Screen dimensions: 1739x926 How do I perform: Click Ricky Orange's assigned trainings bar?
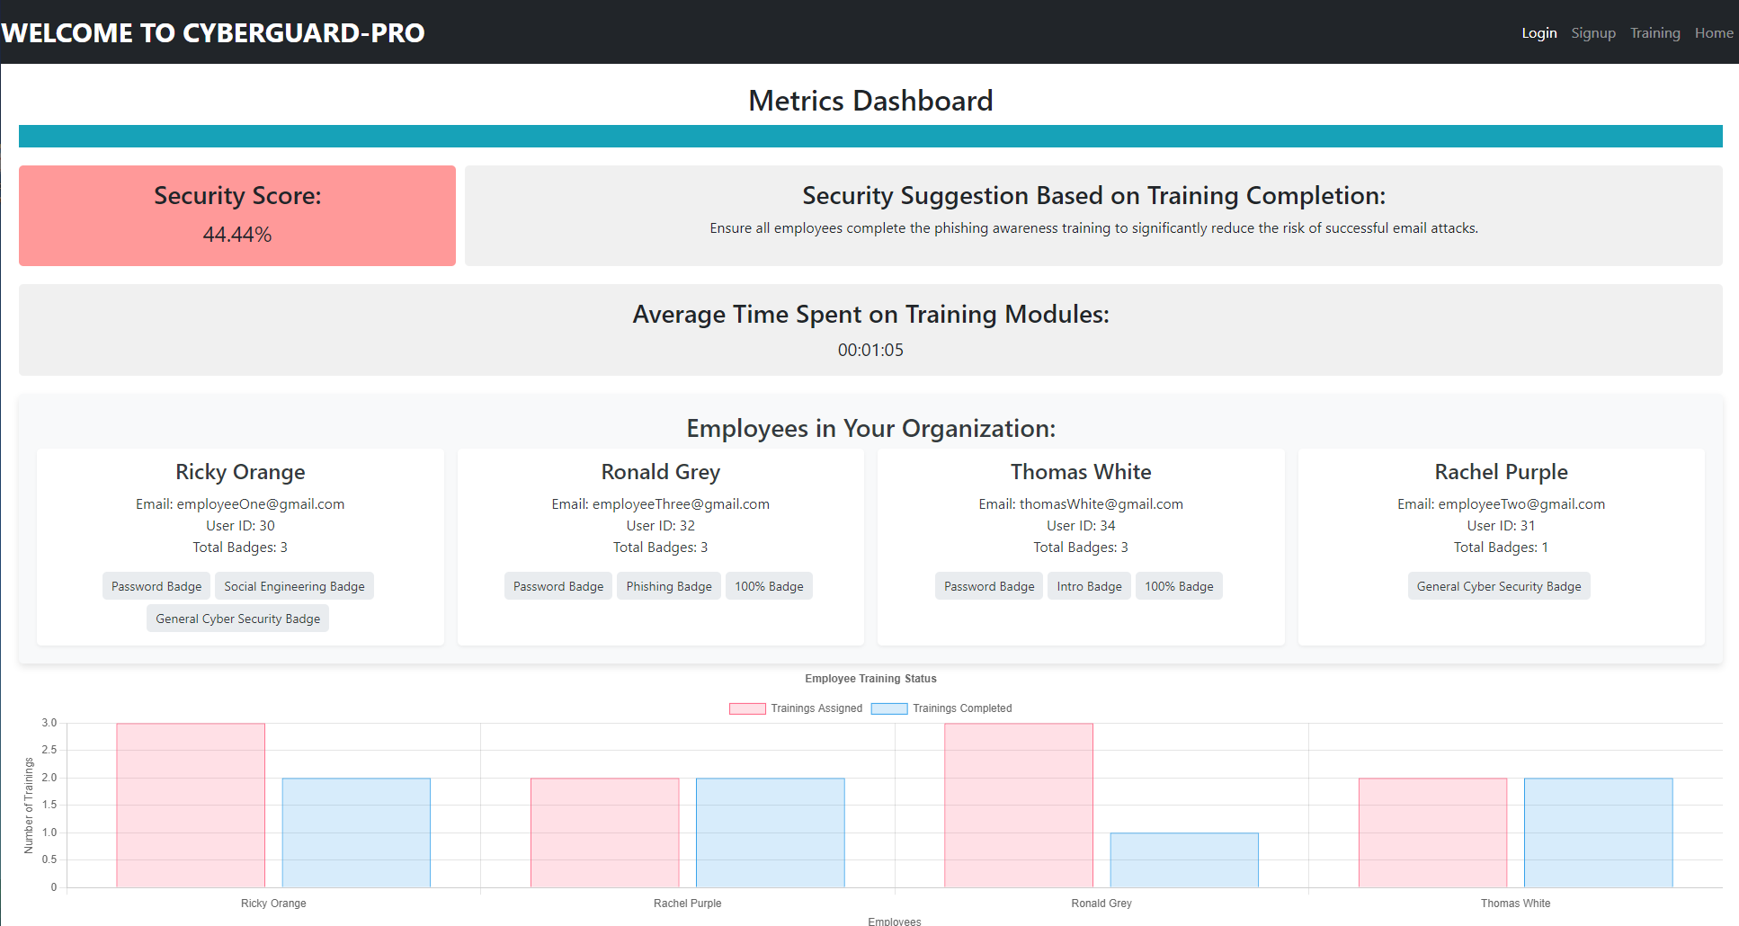(x=191, y=806)
